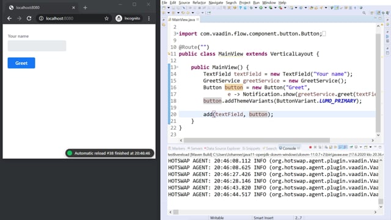Image resolution: width=391 pixels, height=220 pixels.
Task: Go back in the browser
Action: (x=10, y=18)
